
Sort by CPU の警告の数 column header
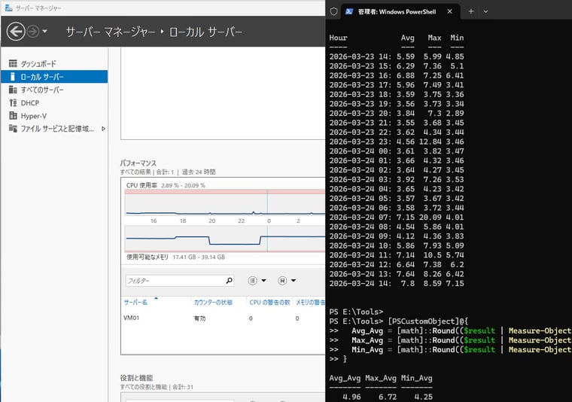click(x=269, y=303)
